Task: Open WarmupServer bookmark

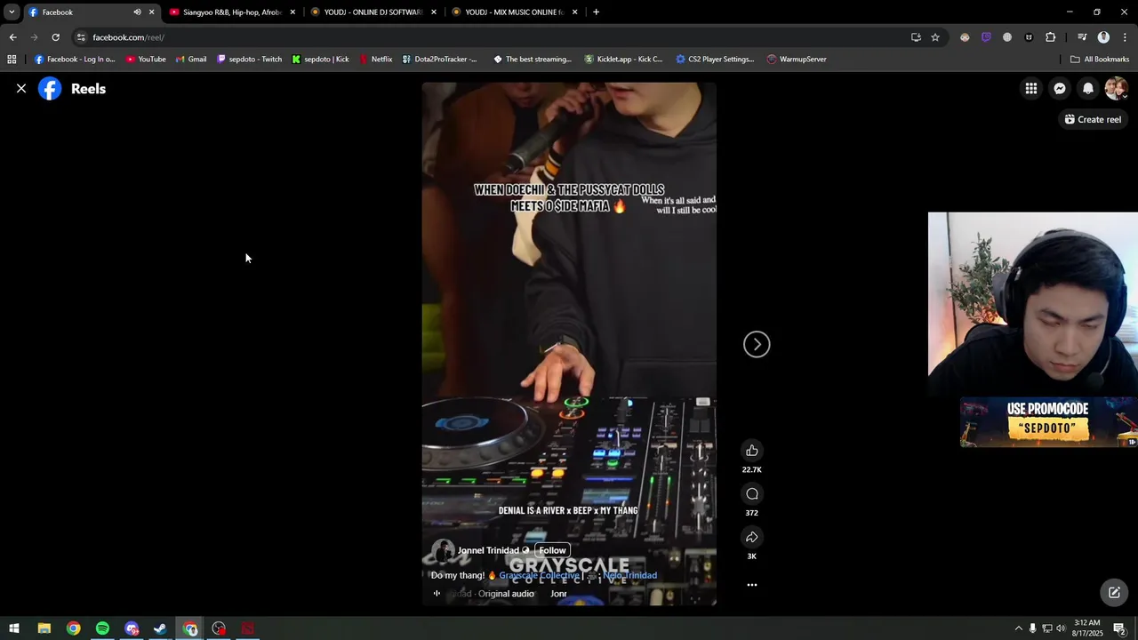Action: click(797, 60)
